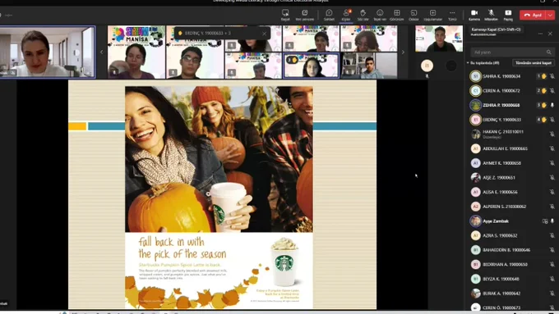Collapse the Bu toplantıda participants list

click(468, 63)
